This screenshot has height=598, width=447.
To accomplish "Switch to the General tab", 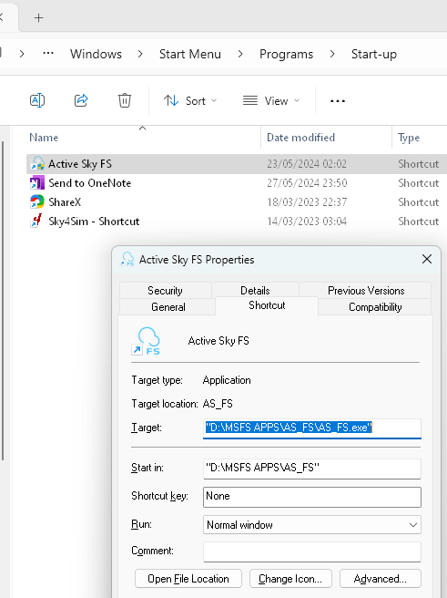I will [x=168, y=307].
